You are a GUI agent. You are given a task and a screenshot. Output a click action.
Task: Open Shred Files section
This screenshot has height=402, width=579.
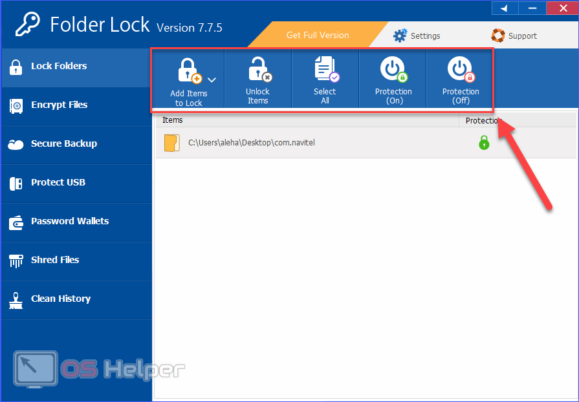coord(54,260)
